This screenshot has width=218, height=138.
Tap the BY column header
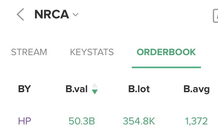24,89
